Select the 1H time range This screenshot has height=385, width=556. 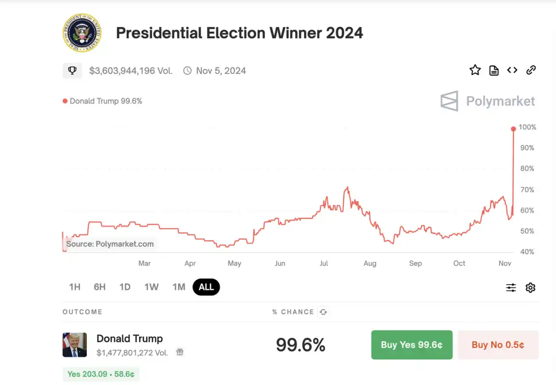[x=75, y=287]
